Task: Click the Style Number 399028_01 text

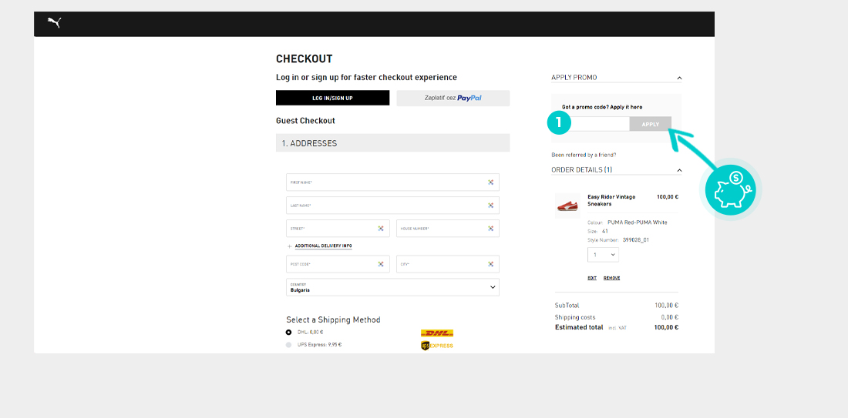Action: point(618,239)
